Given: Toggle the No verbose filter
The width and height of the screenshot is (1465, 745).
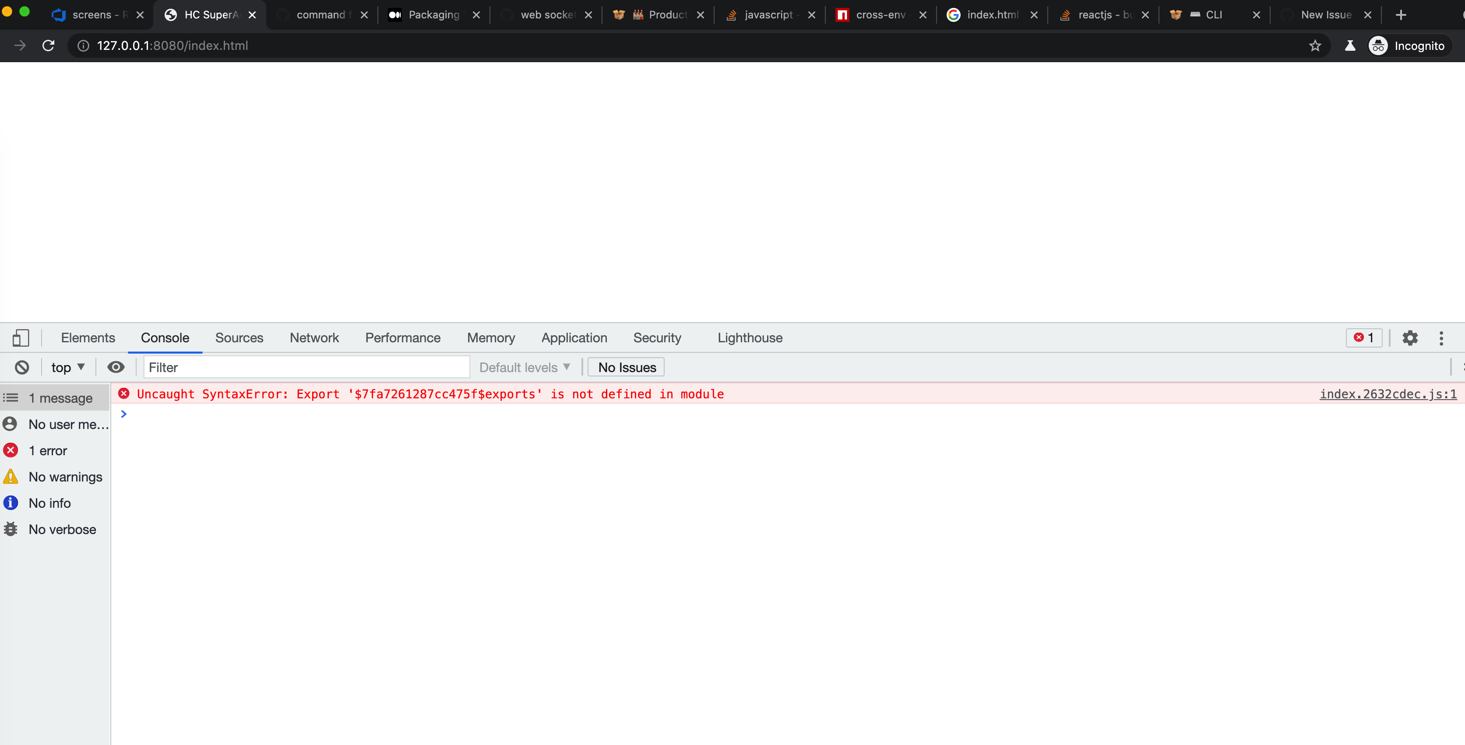Looking at the screenshot, I should pyautogui.click(x=62, y=529).
